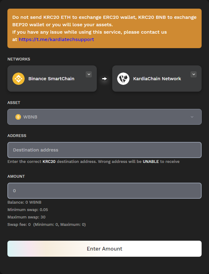
Task: Click the KardiaChain Network name text
Action: click(157, 79)
